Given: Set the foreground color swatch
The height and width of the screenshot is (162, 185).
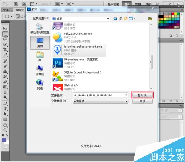Looking at the screenshot, I should pyautogui.click(x=4, y=140).
